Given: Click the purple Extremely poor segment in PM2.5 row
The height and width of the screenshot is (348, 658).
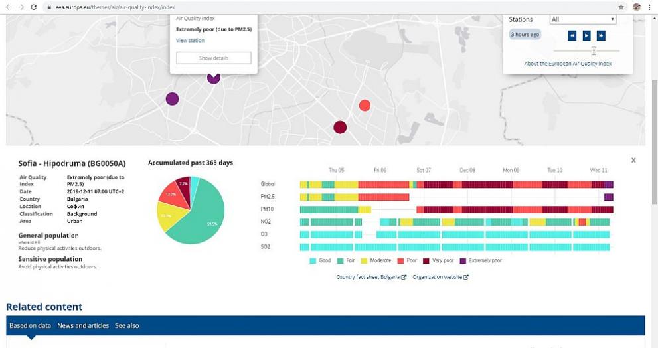Looking at the screenshot, I should click(608, 197).
